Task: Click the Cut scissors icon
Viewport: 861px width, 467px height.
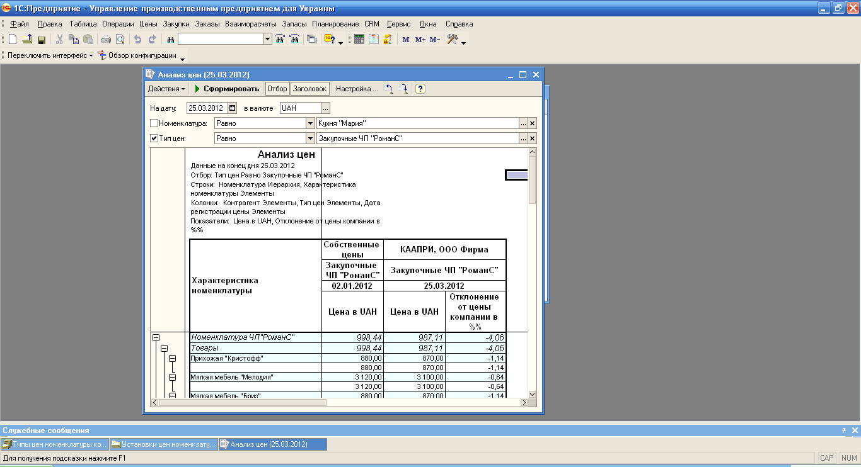Action: click(x=60, y=39)
